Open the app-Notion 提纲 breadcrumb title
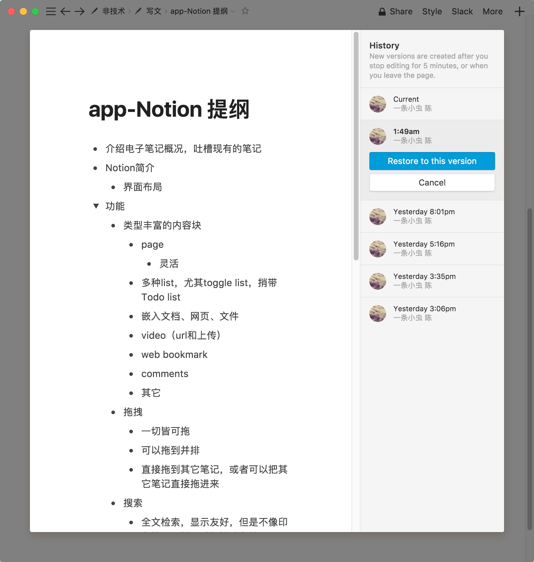This screenshot has width=534, height=562. point(199,11)
